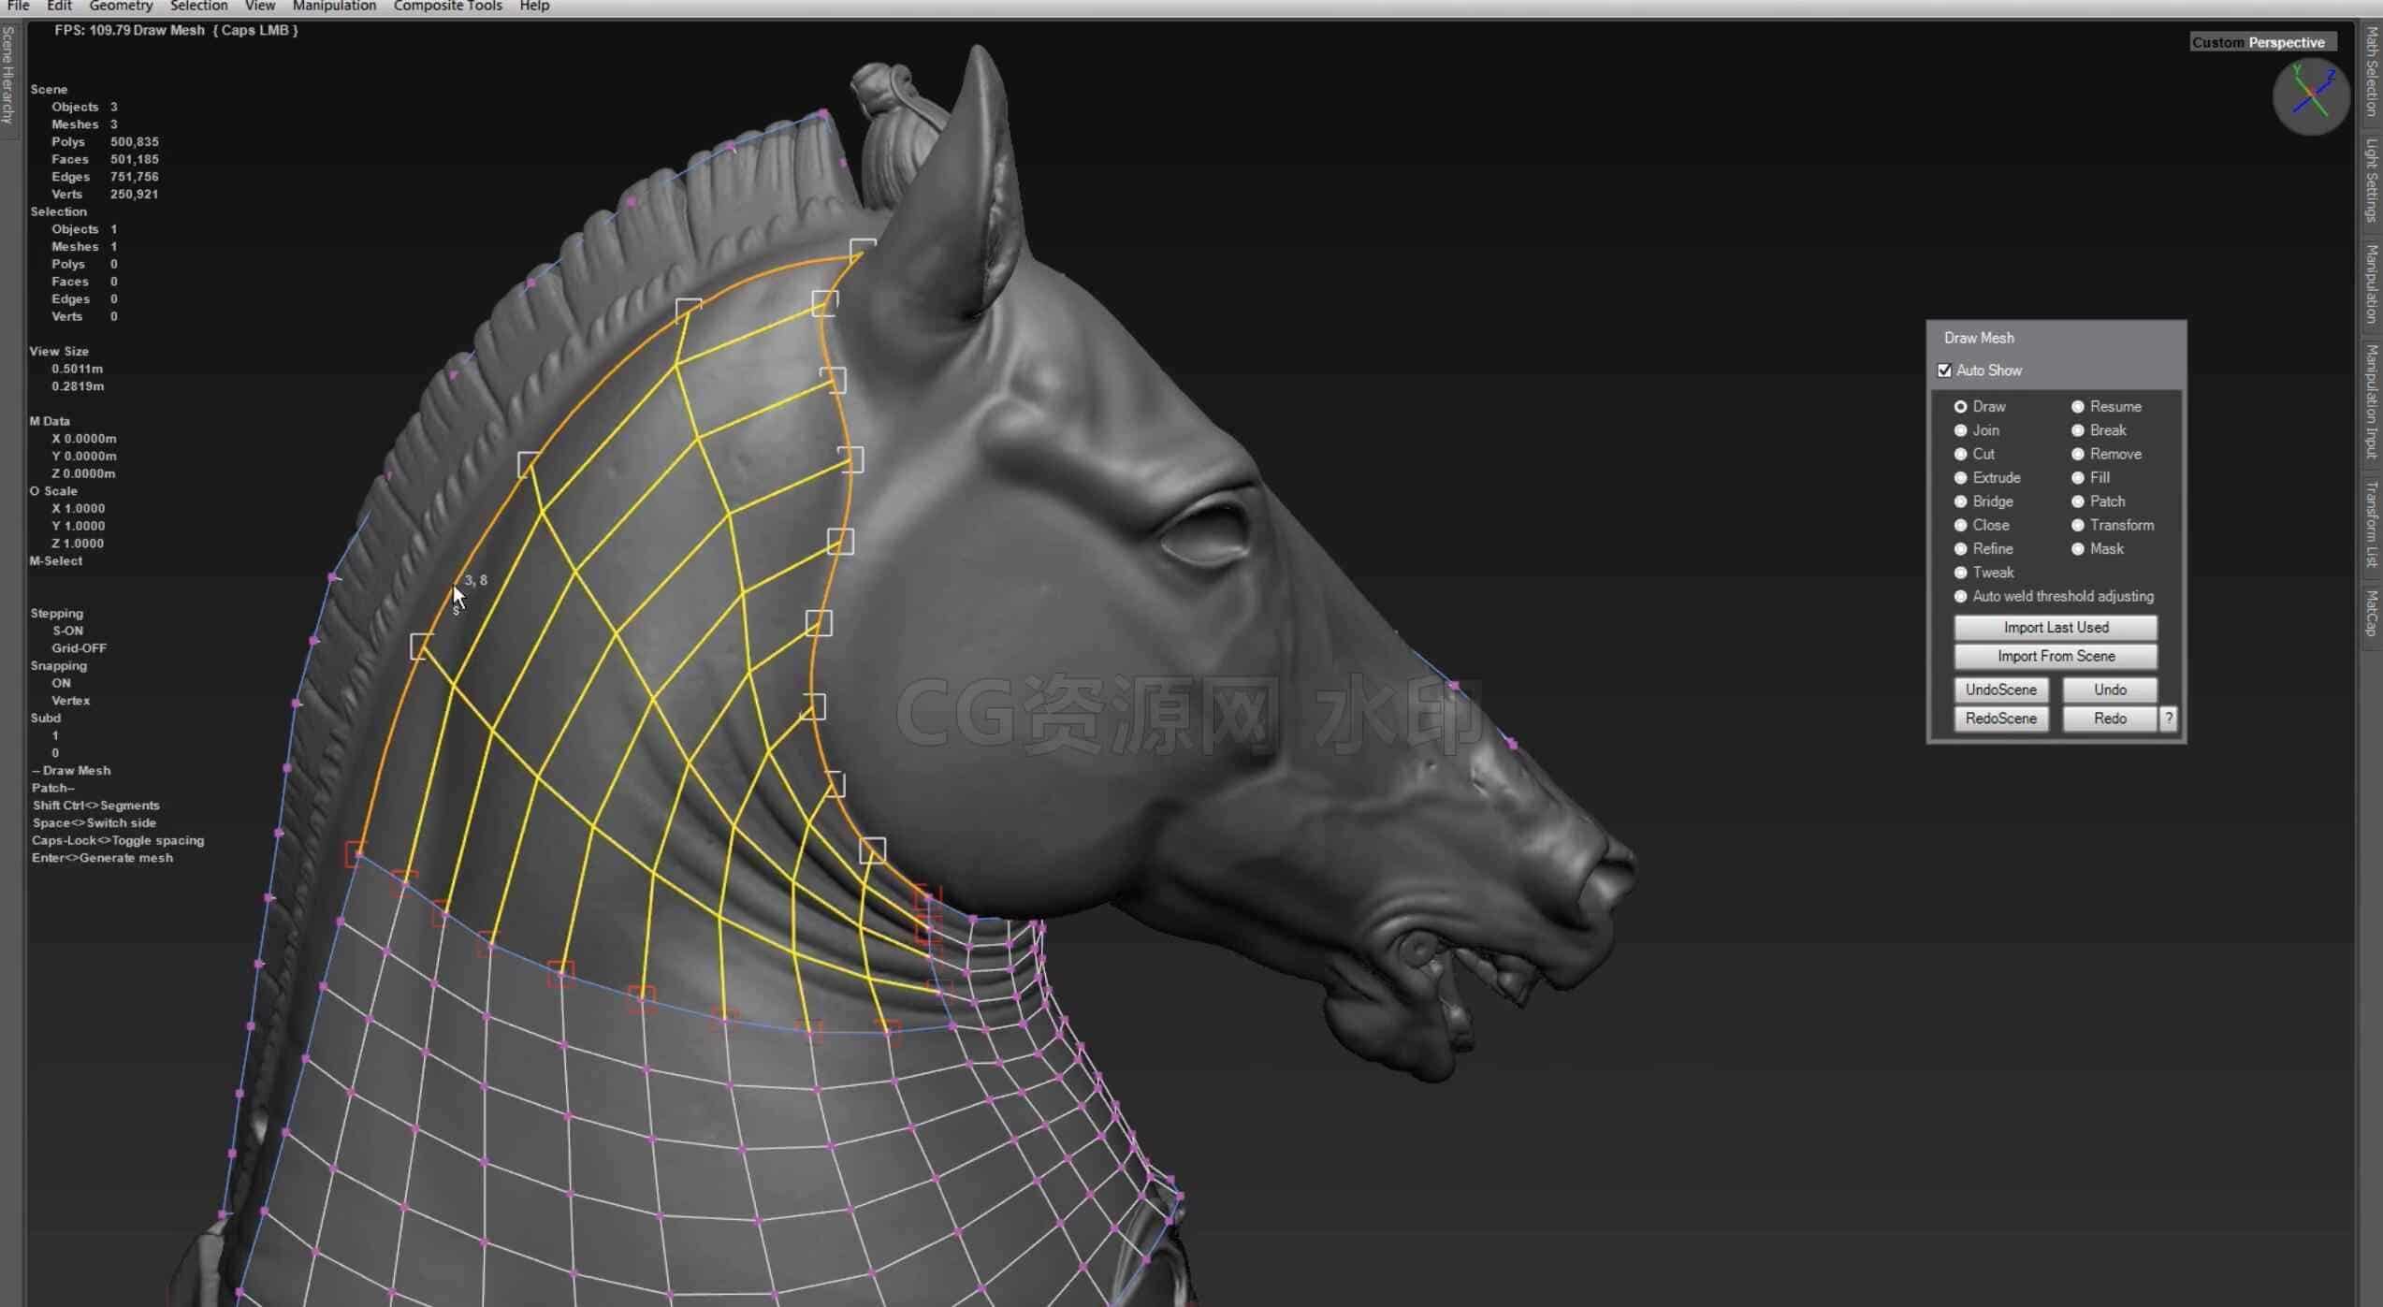The height and width of the screenshot is (1307, 2383).
Task: Choose the Transform mode
Action: point(2077,525)
